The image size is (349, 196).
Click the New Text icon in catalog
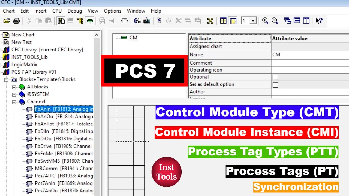6,42
